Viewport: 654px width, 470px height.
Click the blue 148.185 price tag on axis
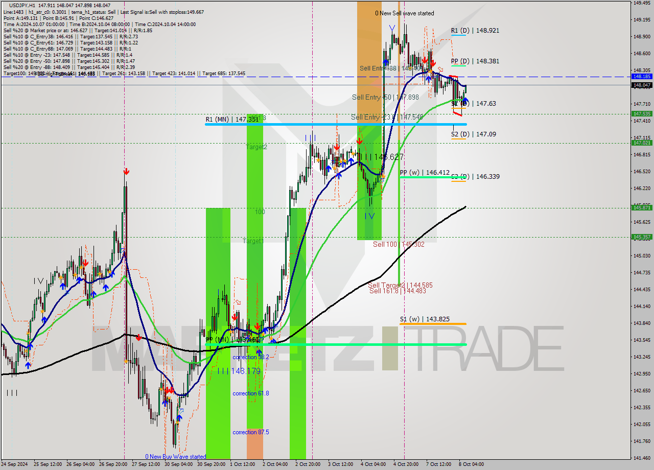pyautogui.click(x=642, y=76)
